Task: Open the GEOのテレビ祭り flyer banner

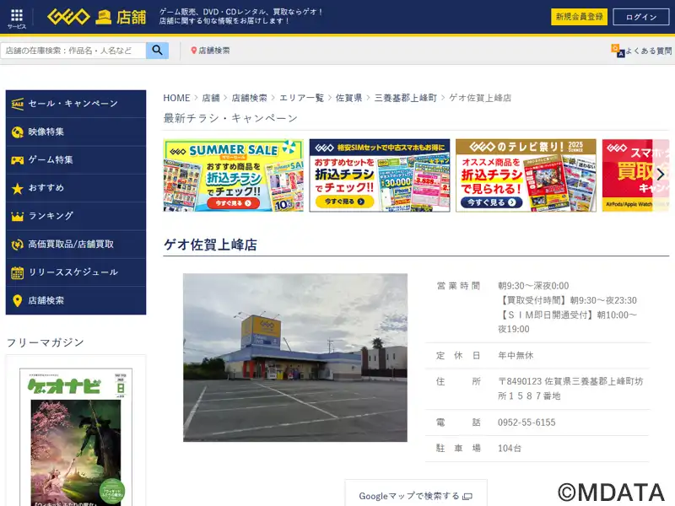Action: click(x=526, y=175)
